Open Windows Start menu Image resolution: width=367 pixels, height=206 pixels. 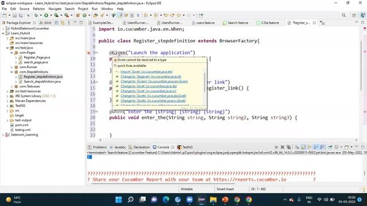[x=119, y=200]
